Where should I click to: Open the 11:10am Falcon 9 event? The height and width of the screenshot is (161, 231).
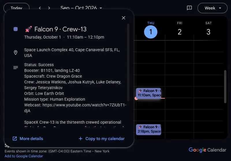tap(148, 93)
